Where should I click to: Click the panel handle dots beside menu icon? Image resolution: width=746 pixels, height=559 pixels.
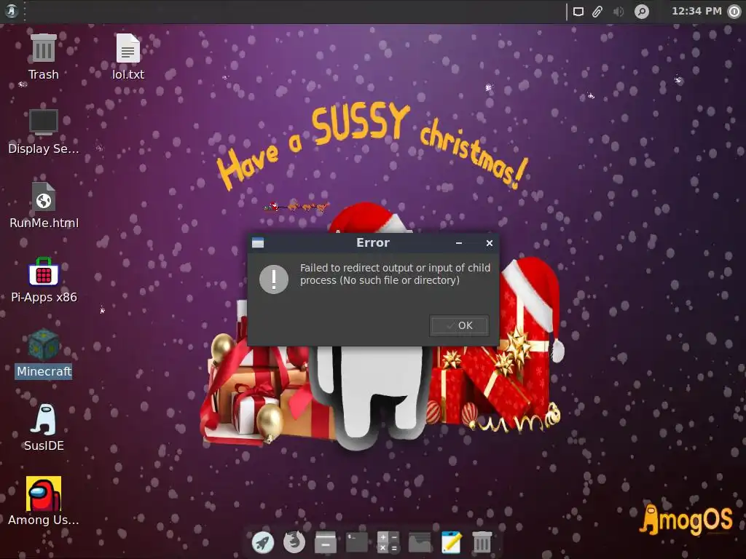coord(25,11)
